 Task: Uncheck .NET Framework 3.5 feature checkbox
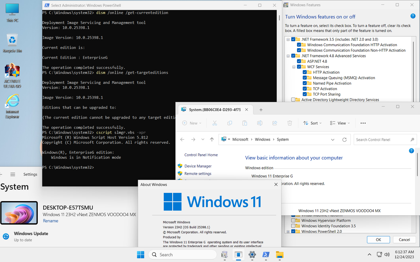[x=293, y=39]
